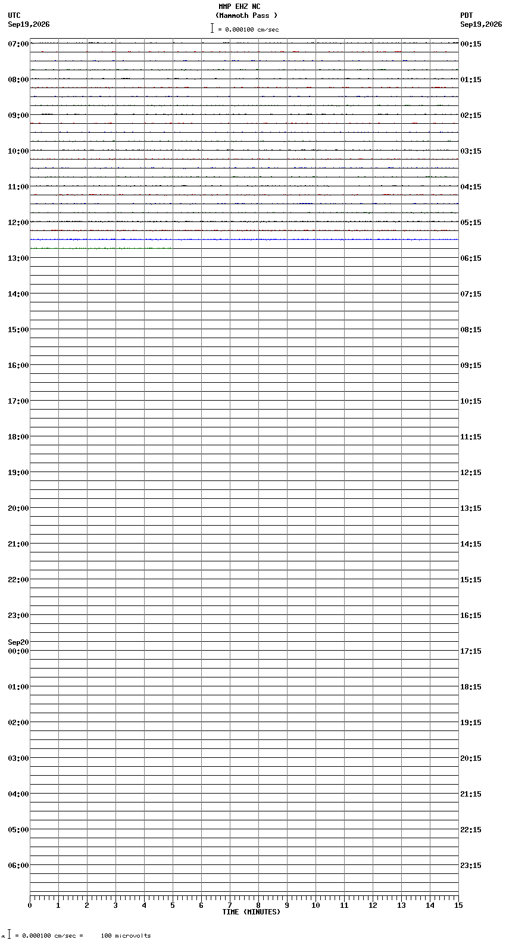Click the 11:15 PDT row label
Viewport: 506px width, 943px height.
coord(471,437)
